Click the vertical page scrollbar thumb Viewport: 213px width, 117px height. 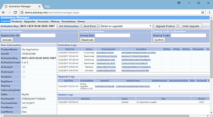click(x=211, y=49)
